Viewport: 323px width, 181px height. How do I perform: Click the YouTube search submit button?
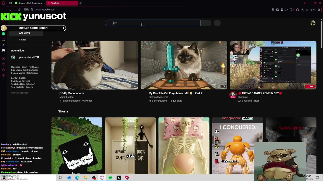206,23
